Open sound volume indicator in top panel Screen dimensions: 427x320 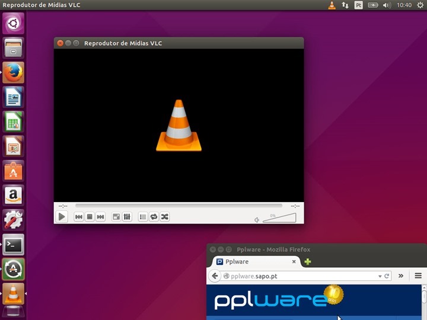point(387,5)
